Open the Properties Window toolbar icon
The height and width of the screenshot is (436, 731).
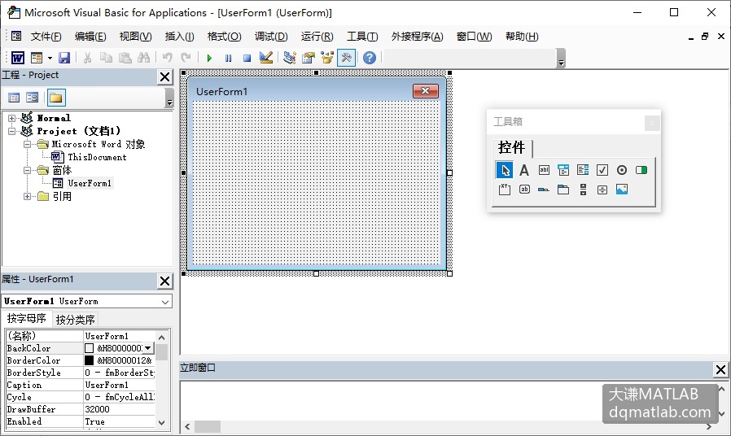click(309, 58)
